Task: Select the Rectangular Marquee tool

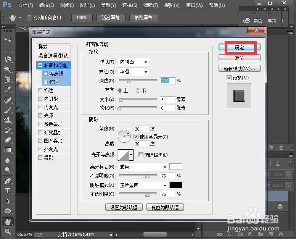Action: [8, 49]
